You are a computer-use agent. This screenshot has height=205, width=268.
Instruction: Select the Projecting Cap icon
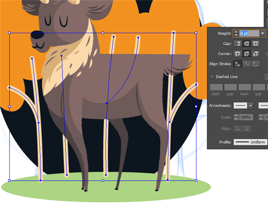[x=255, y=43]
